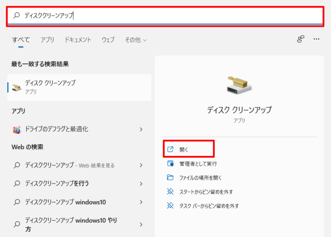This screenshot has width=331, height=237.
Task: Expand the その他 filter dropdown
Action: [x=136, y=40]
